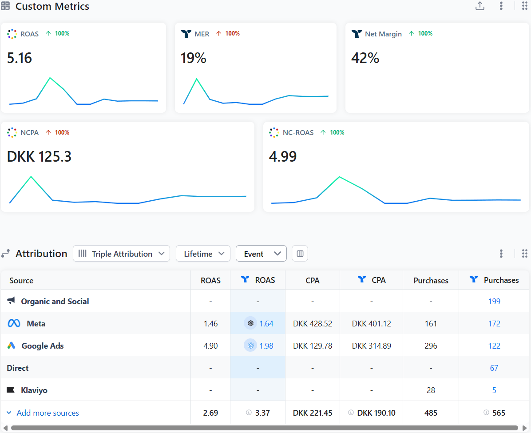Click the NCPA card colorful dots icon
This screenshot has height=433, width=531.
click(x=12, y=132)
